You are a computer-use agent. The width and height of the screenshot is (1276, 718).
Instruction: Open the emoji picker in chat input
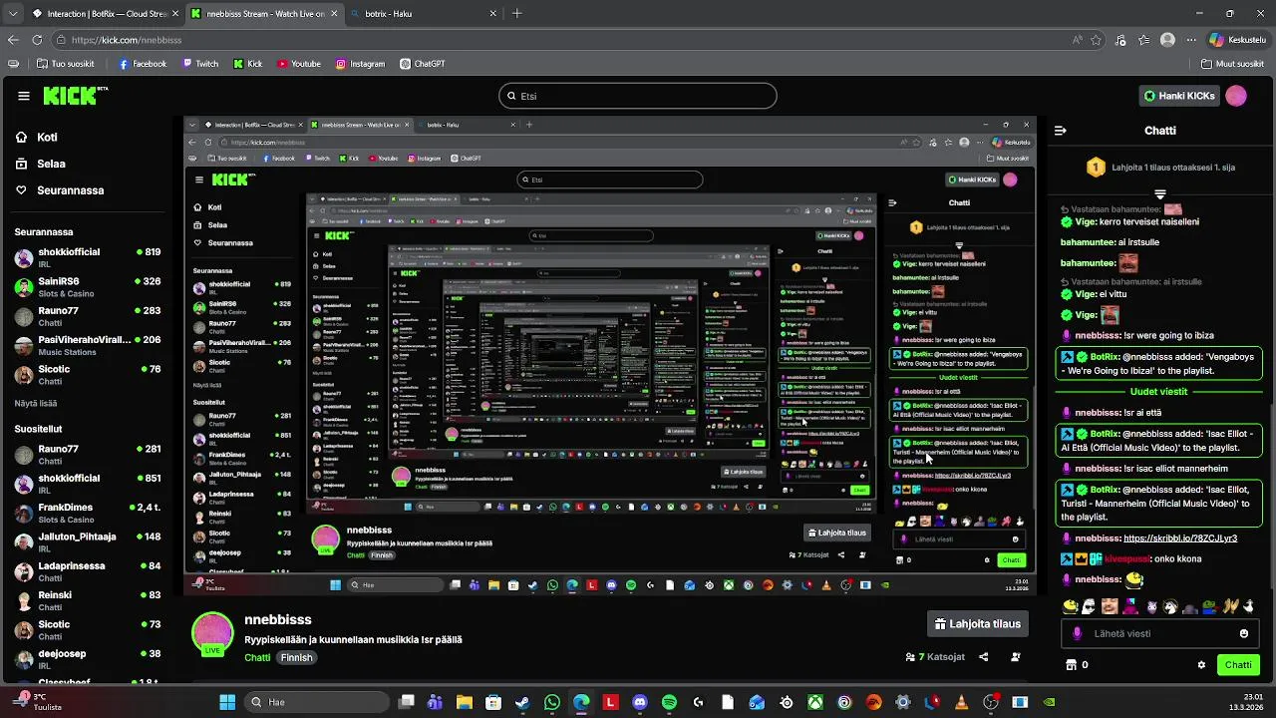1243,633
